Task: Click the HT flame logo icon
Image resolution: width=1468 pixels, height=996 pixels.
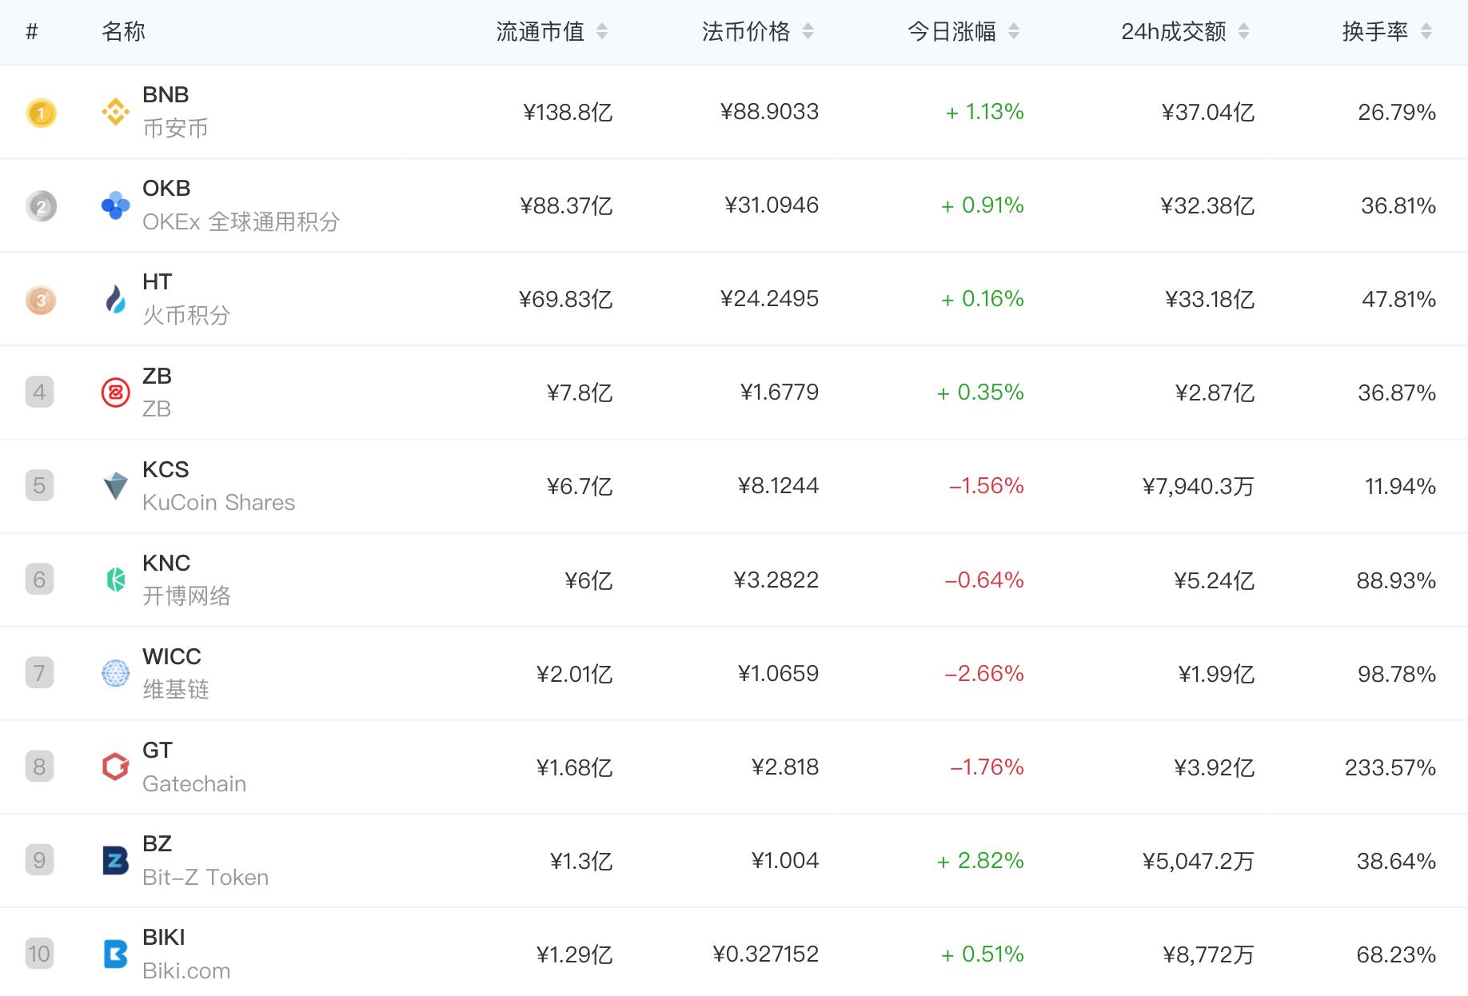Action: pos(116,299)
